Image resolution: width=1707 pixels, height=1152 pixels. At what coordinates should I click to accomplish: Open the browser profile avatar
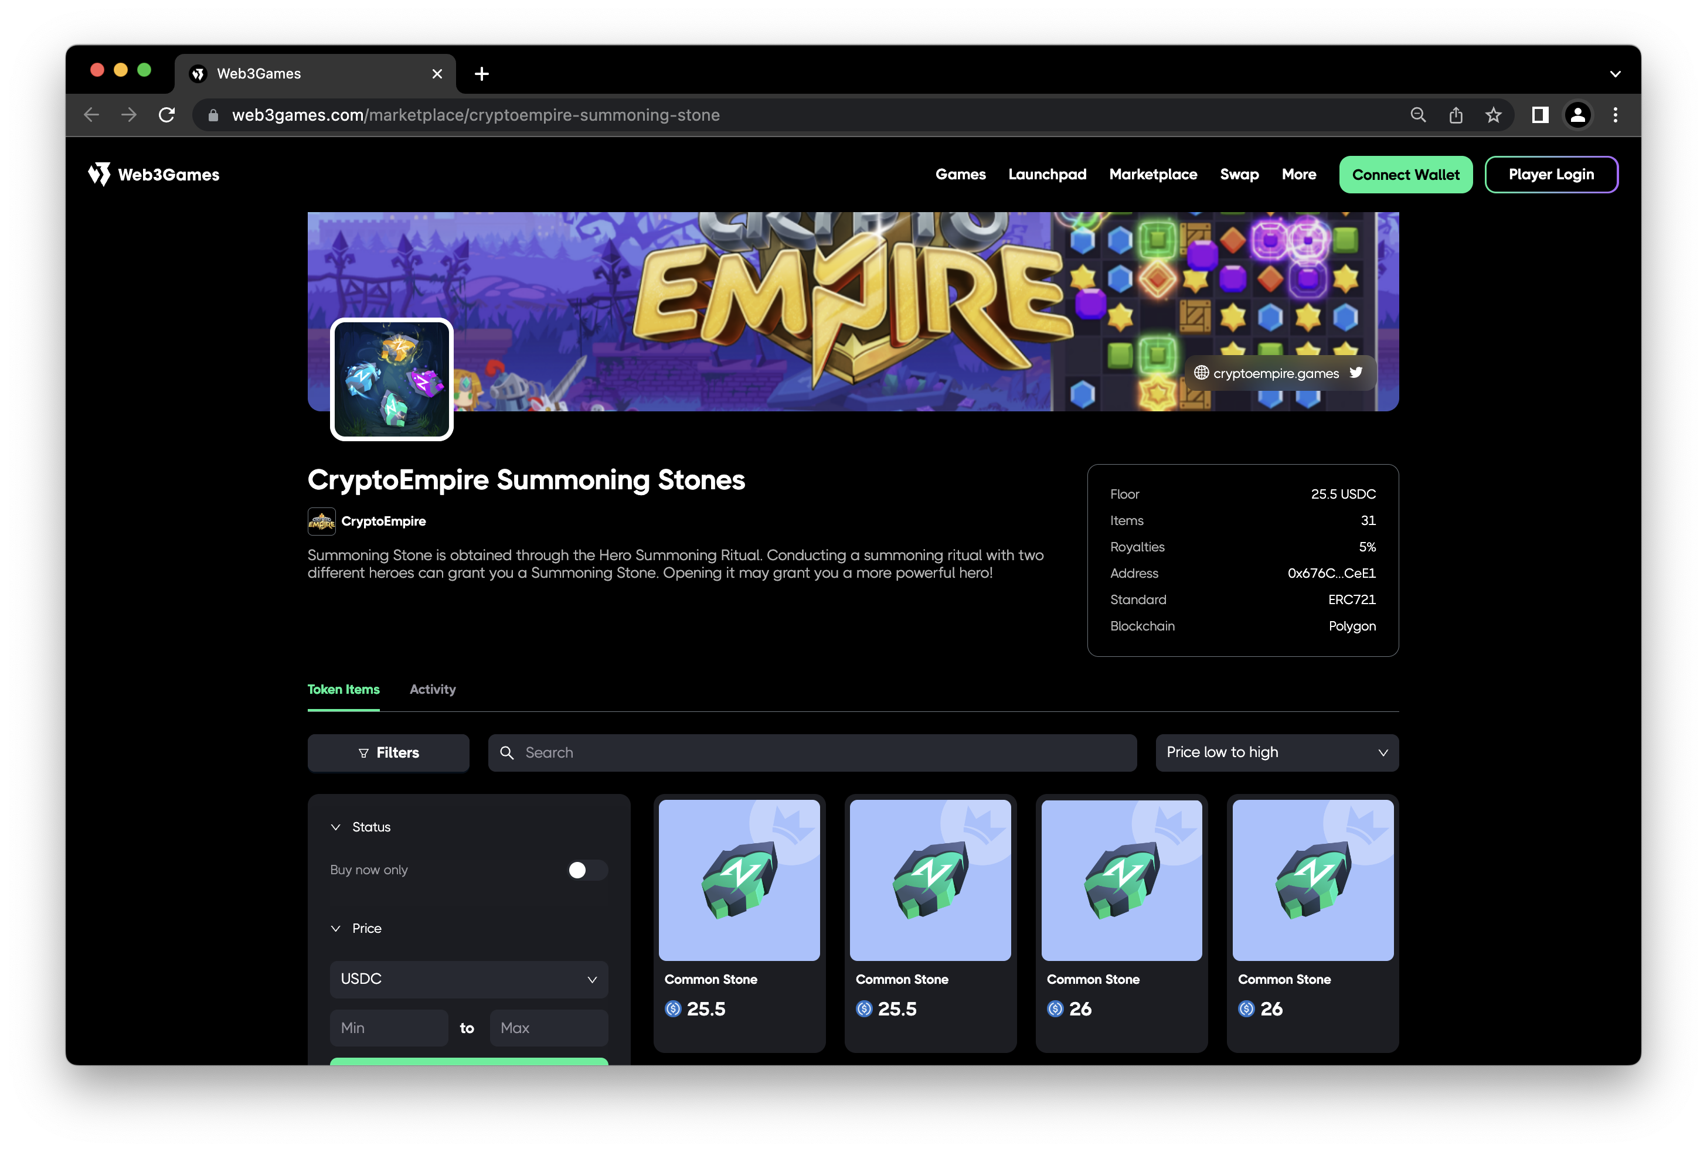1577,114
